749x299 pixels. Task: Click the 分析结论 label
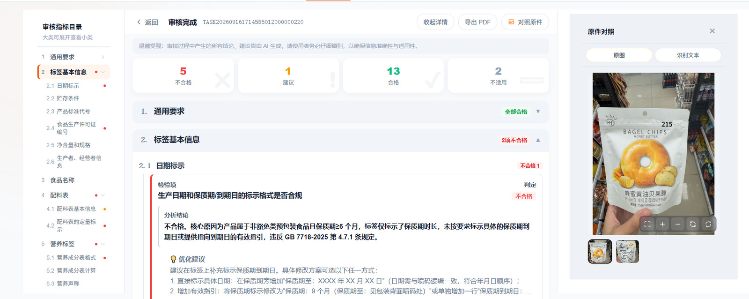coord(176,215)
